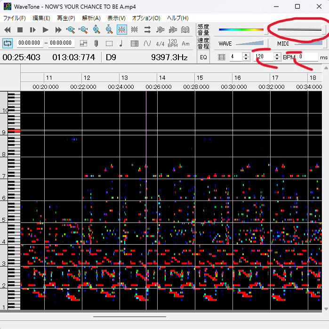Zoom out horizontally on the time axis
The image size is (329, 329).
(x=83, y=30)
